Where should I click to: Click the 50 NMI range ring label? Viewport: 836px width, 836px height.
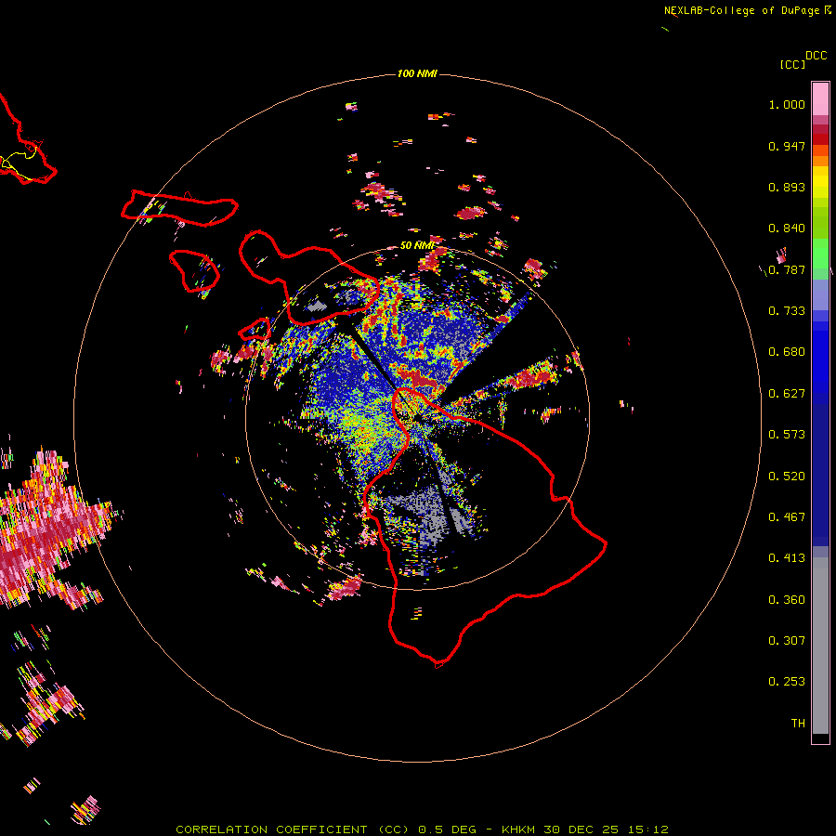(x=417, y=245)
